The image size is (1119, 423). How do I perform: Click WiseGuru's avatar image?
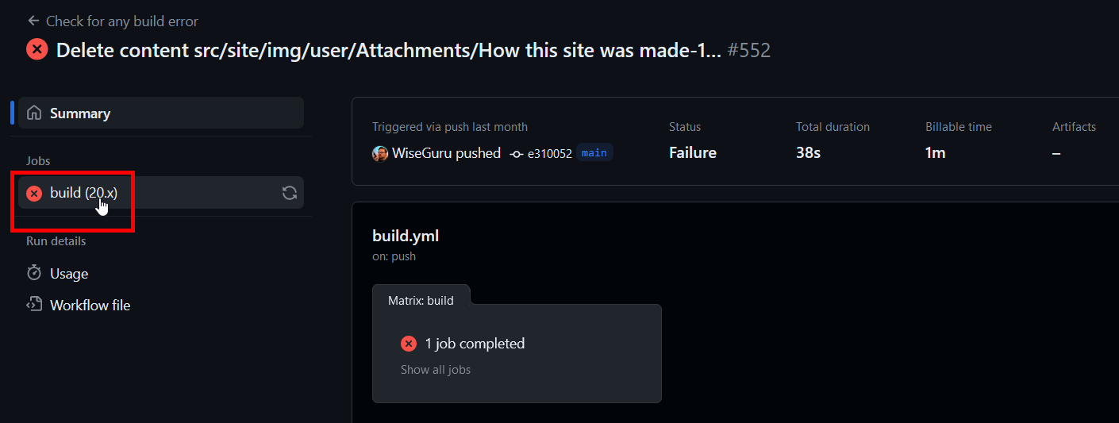[380, 153]
